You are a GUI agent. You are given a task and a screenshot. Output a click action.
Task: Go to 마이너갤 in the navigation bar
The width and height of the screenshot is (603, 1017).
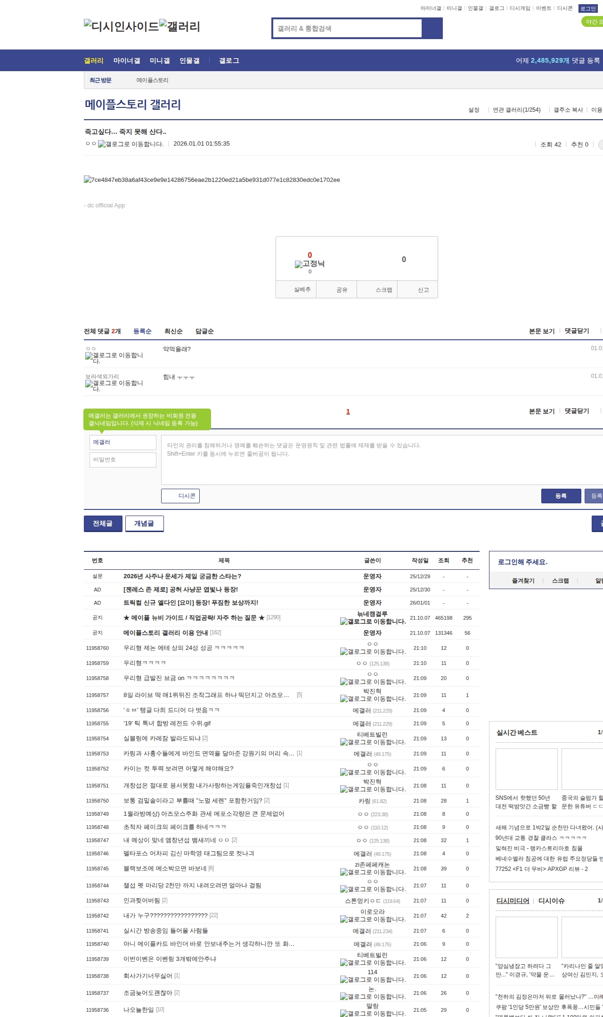(127, 61)
